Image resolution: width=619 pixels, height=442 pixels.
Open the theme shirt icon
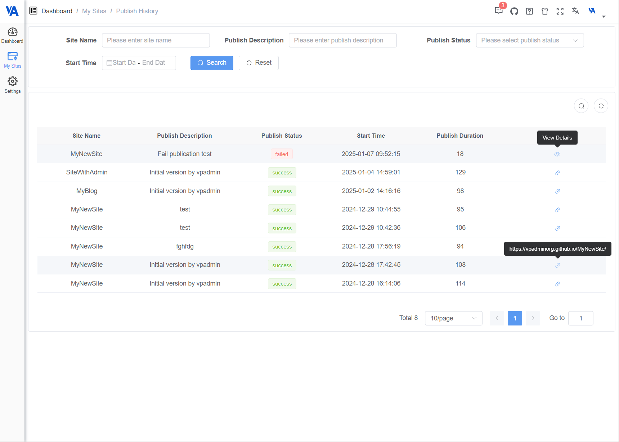(x=545, y=11)
